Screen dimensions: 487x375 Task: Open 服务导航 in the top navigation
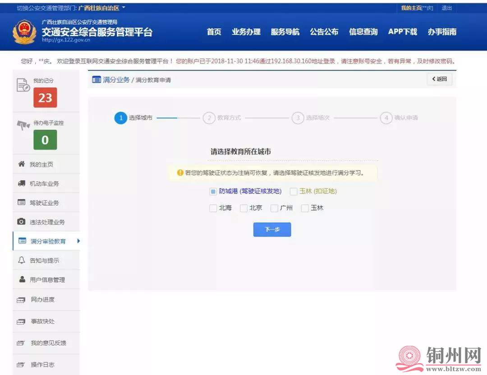(x=285, y=32)
